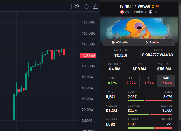
Task: Click the TXNS value 5,571
Action: point(110,97)
